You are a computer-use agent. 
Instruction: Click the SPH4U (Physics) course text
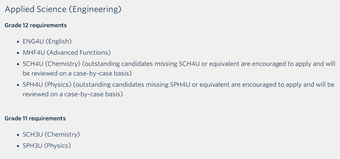point(47,85)
